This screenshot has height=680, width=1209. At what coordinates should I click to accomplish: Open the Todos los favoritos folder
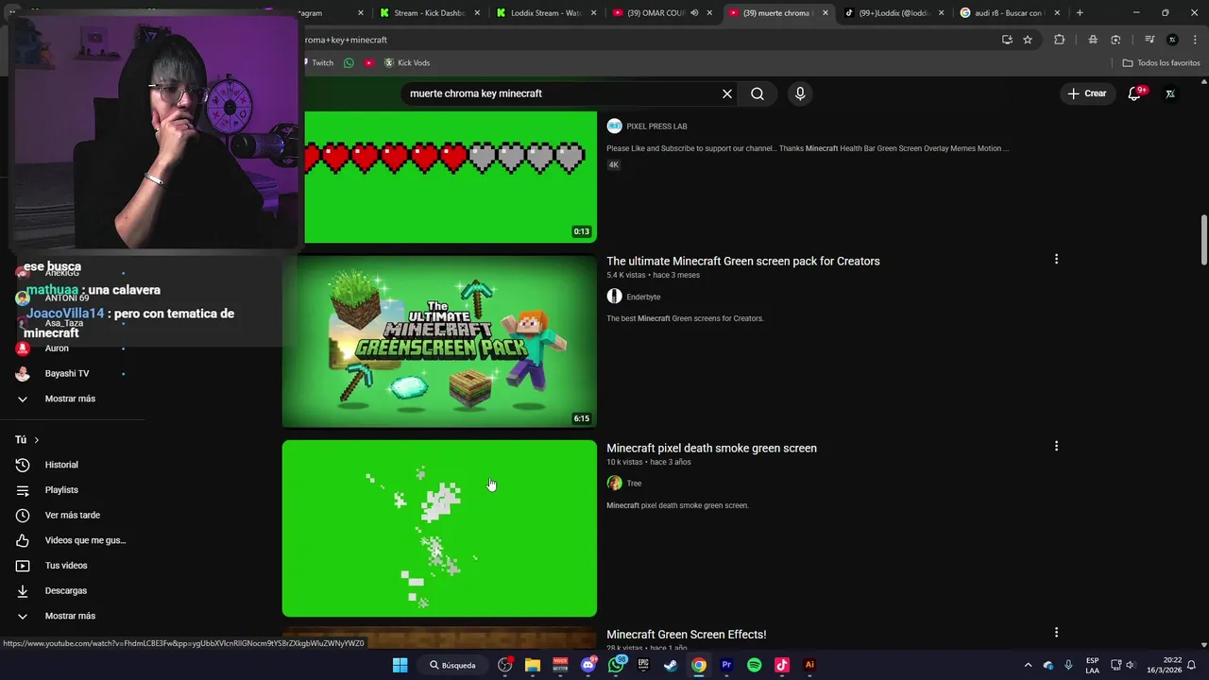coord(1161,62)
